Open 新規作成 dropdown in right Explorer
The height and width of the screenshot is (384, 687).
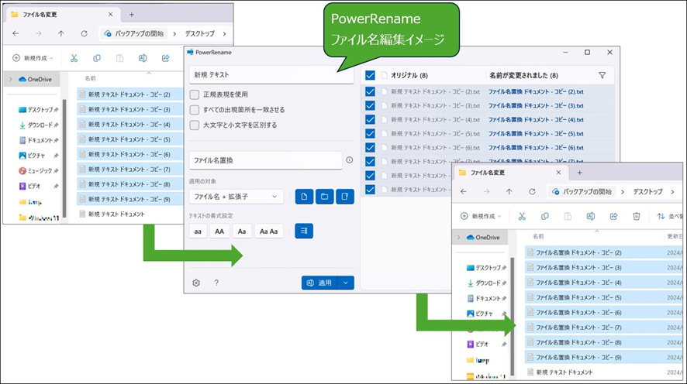(481, 216)
